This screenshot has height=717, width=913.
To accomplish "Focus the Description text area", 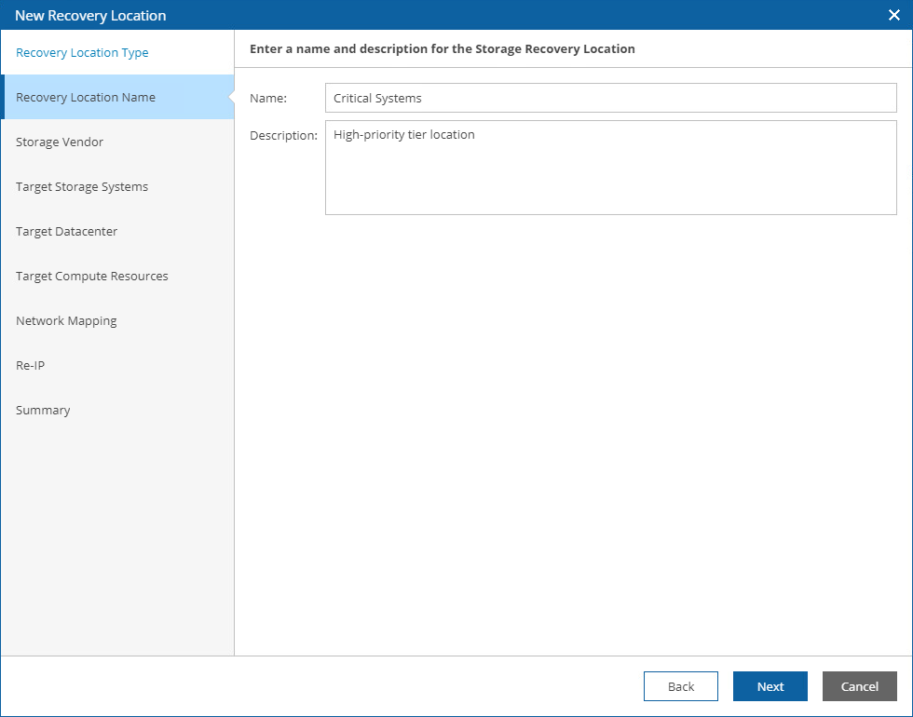I will click(x=610, y=168).
